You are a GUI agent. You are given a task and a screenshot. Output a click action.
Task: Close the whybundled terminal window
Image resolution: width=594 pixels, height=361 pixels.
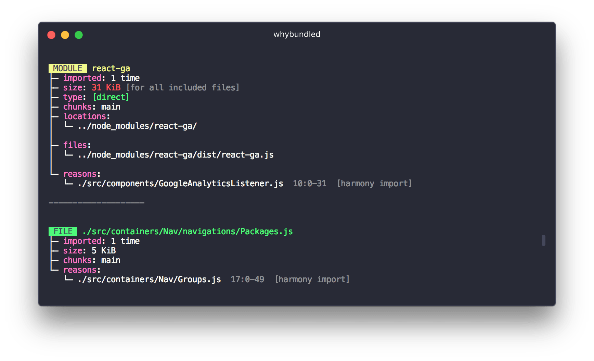pos(51,35)
